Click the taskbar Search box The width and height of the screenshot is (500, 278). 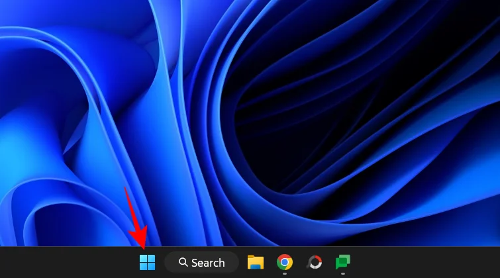point(201,262)
